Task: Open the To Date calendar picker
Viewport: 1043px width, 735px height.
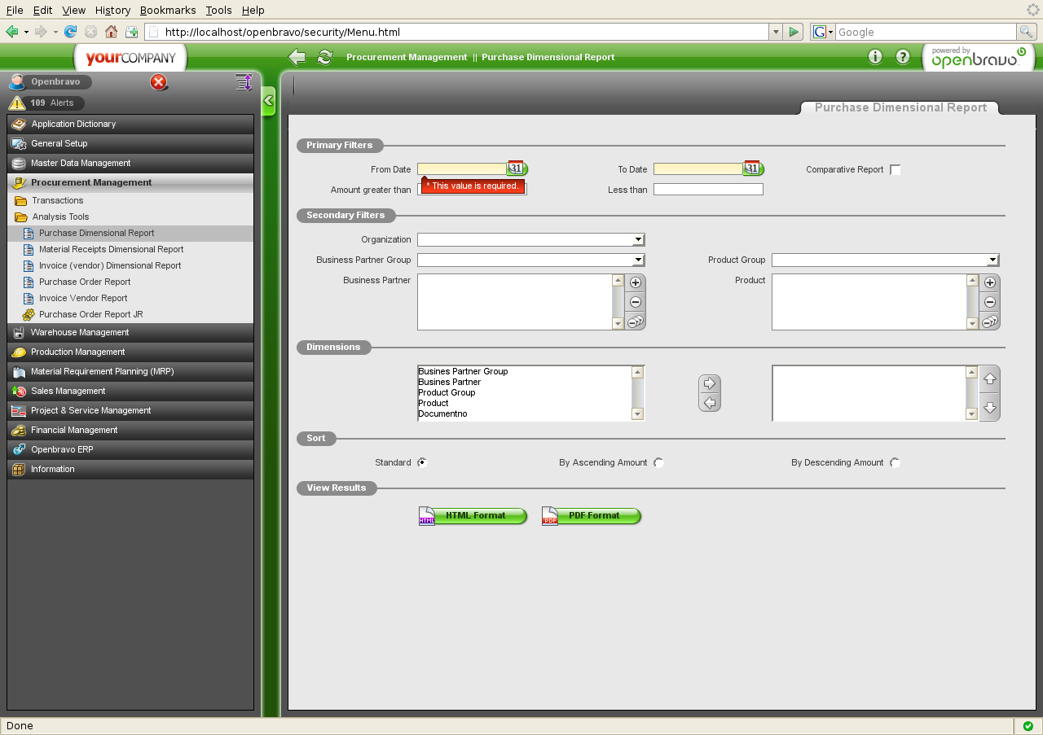Action: [x=753, y=168]
